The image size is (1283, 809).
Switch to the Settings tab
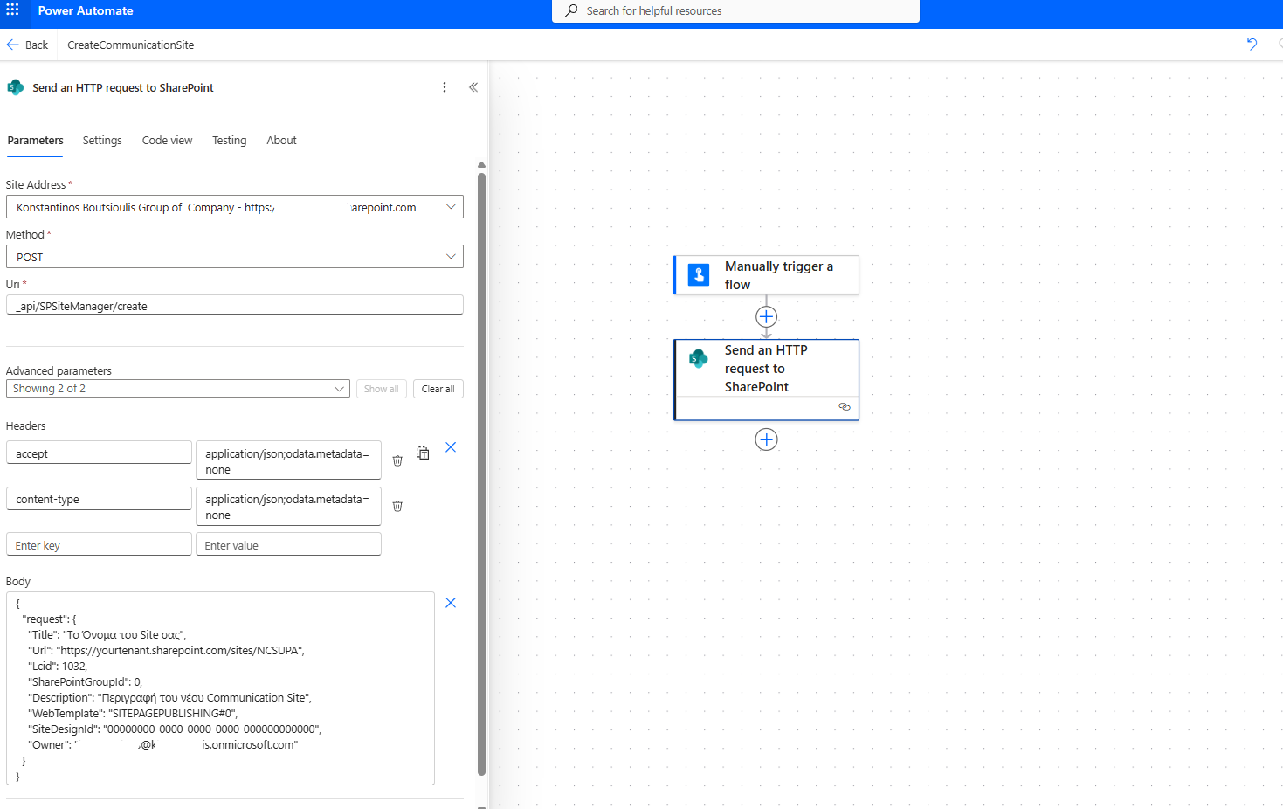coord(102,141)
